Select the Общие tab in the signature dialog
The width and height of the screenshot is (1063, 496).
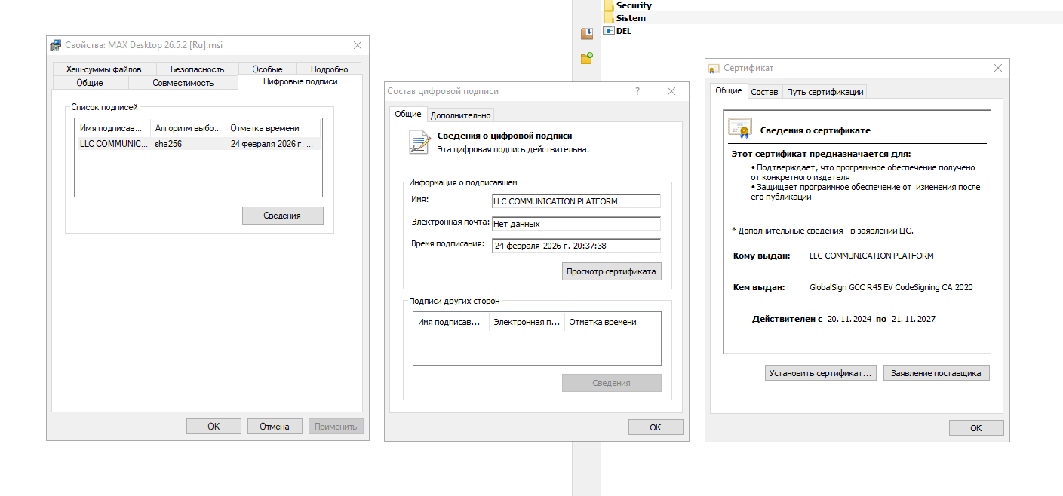408,114
